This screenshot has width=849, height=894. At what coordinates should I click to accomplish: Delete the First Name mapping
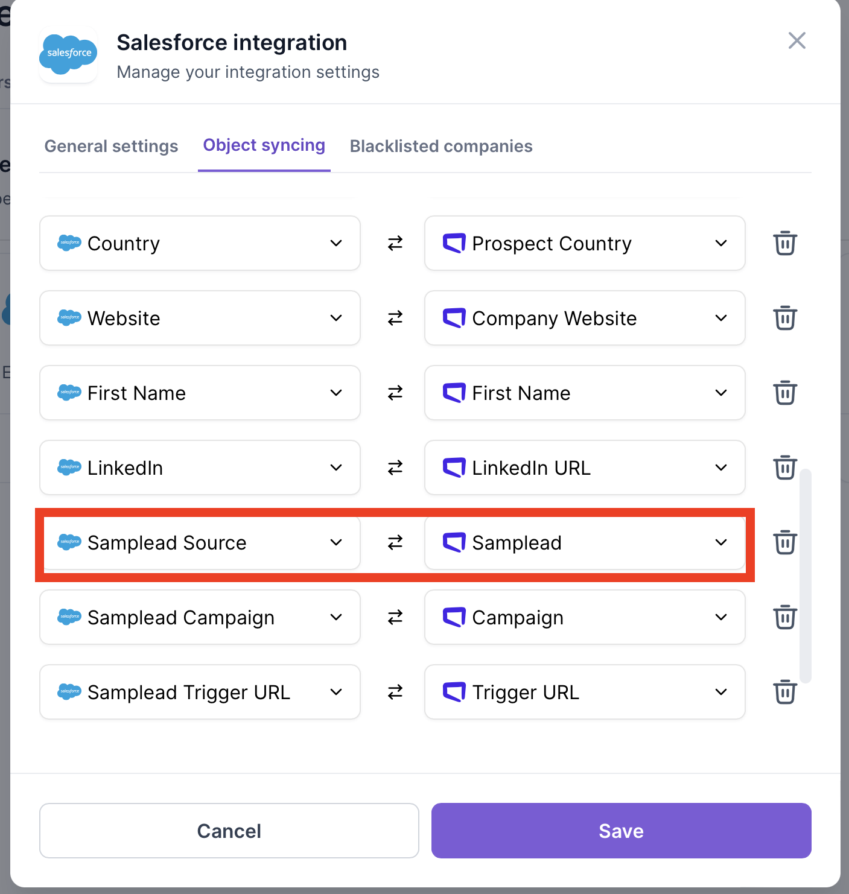click(x=784, y=393)
